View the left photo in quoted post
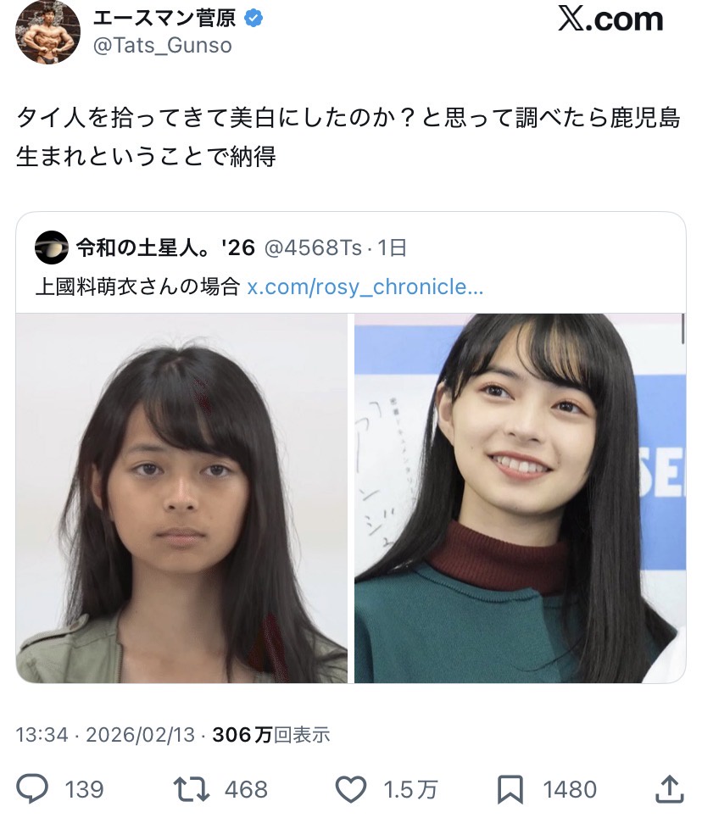 181,498
